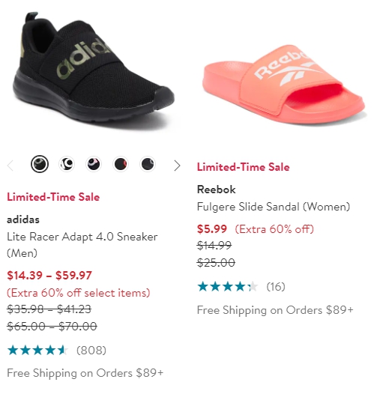Choose the second white-black color swatch
Screen dimensions: 374x400
click(x=67, y=164)
